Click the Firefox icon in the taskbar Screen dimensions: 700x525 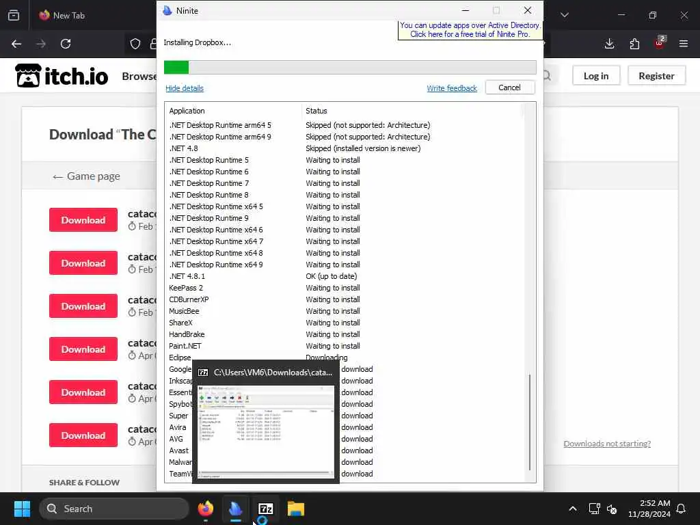205,509
